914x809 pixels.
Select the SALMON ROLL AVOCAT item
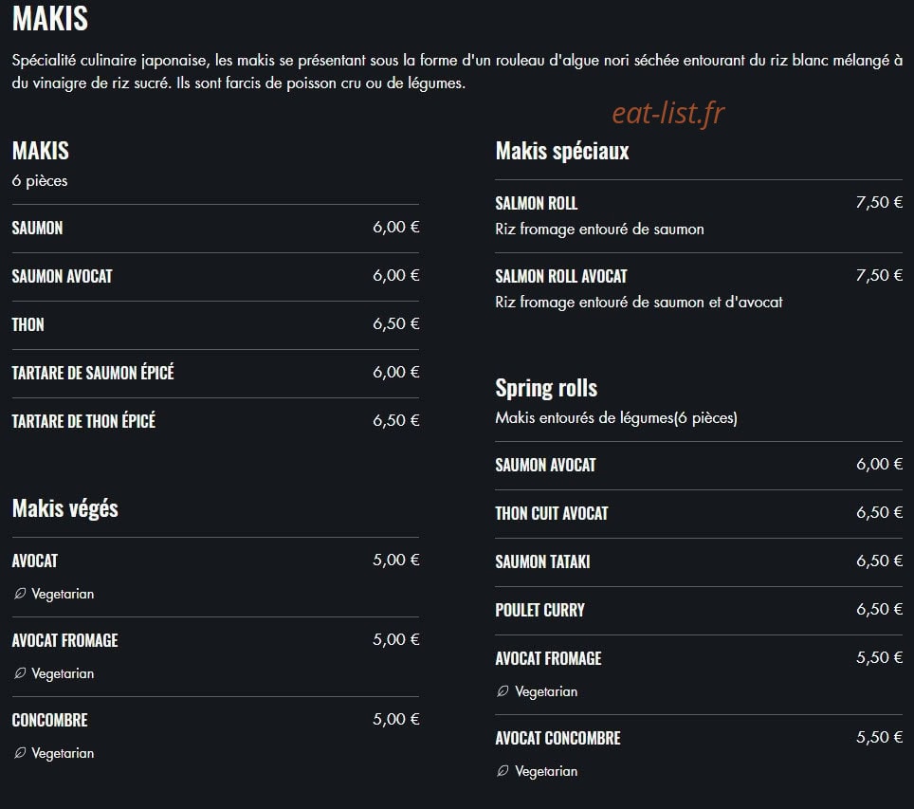(x=699, y=288)
